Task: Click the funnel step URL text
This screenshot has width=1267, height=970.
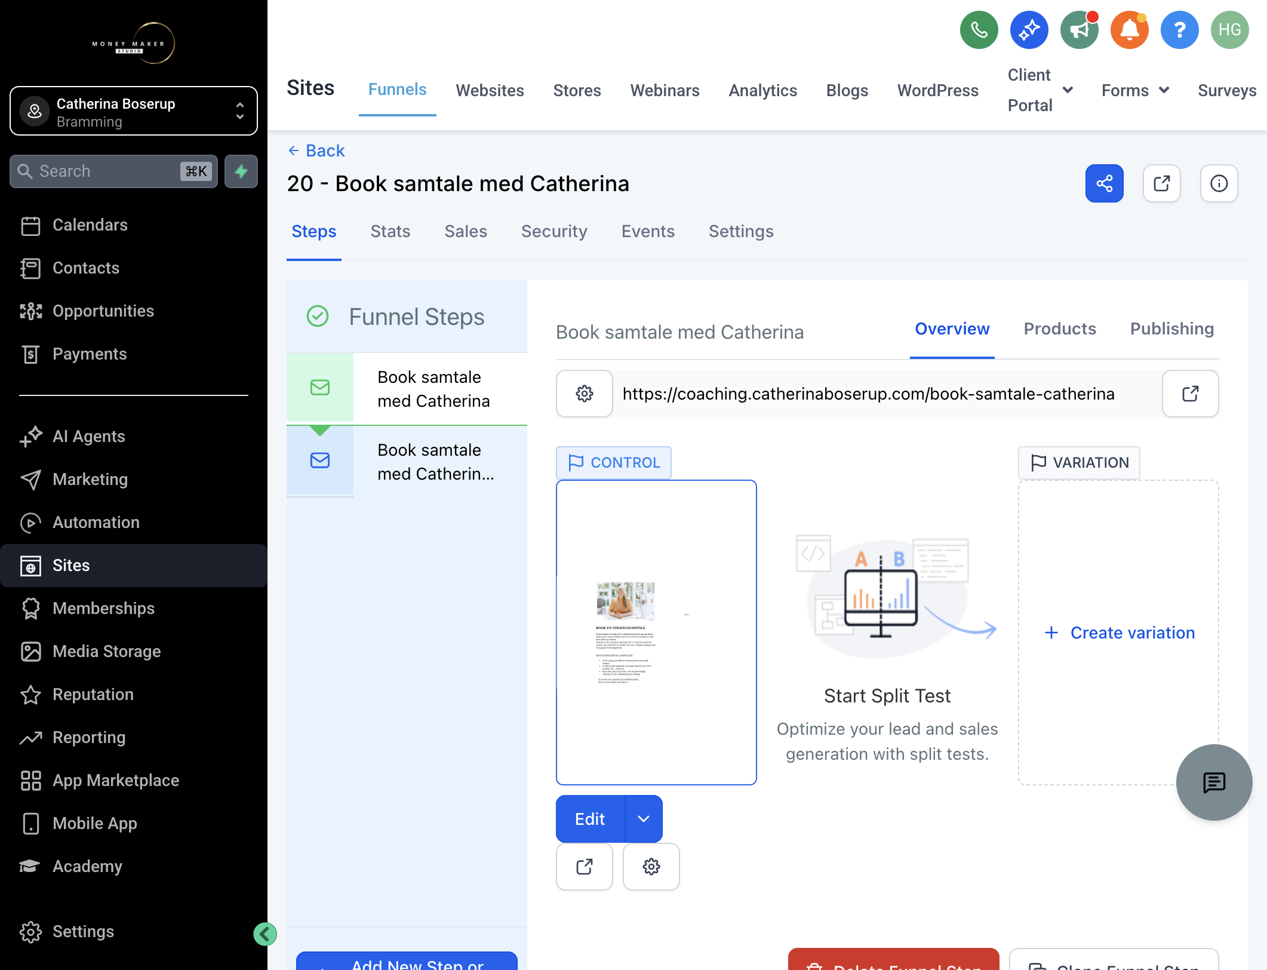Action: tap(868, 394)
